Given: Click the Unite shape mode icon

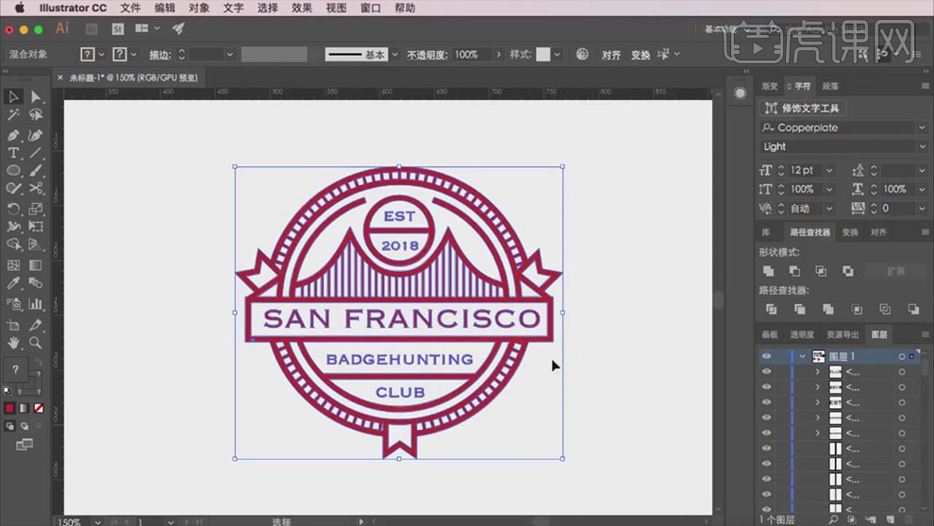Looking at the screenshot, I should pyautogui.click(x=768, y=271).
